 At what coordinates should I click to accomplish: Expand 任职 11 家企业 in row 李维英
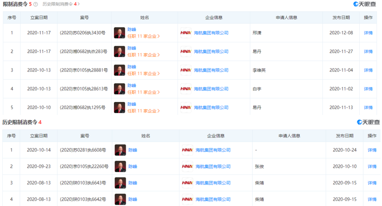pos(144,74)
